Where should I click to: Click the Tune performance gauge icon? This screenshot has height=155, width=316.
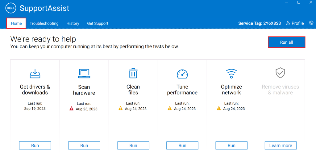pyautogui.click(x=182, y=74)
